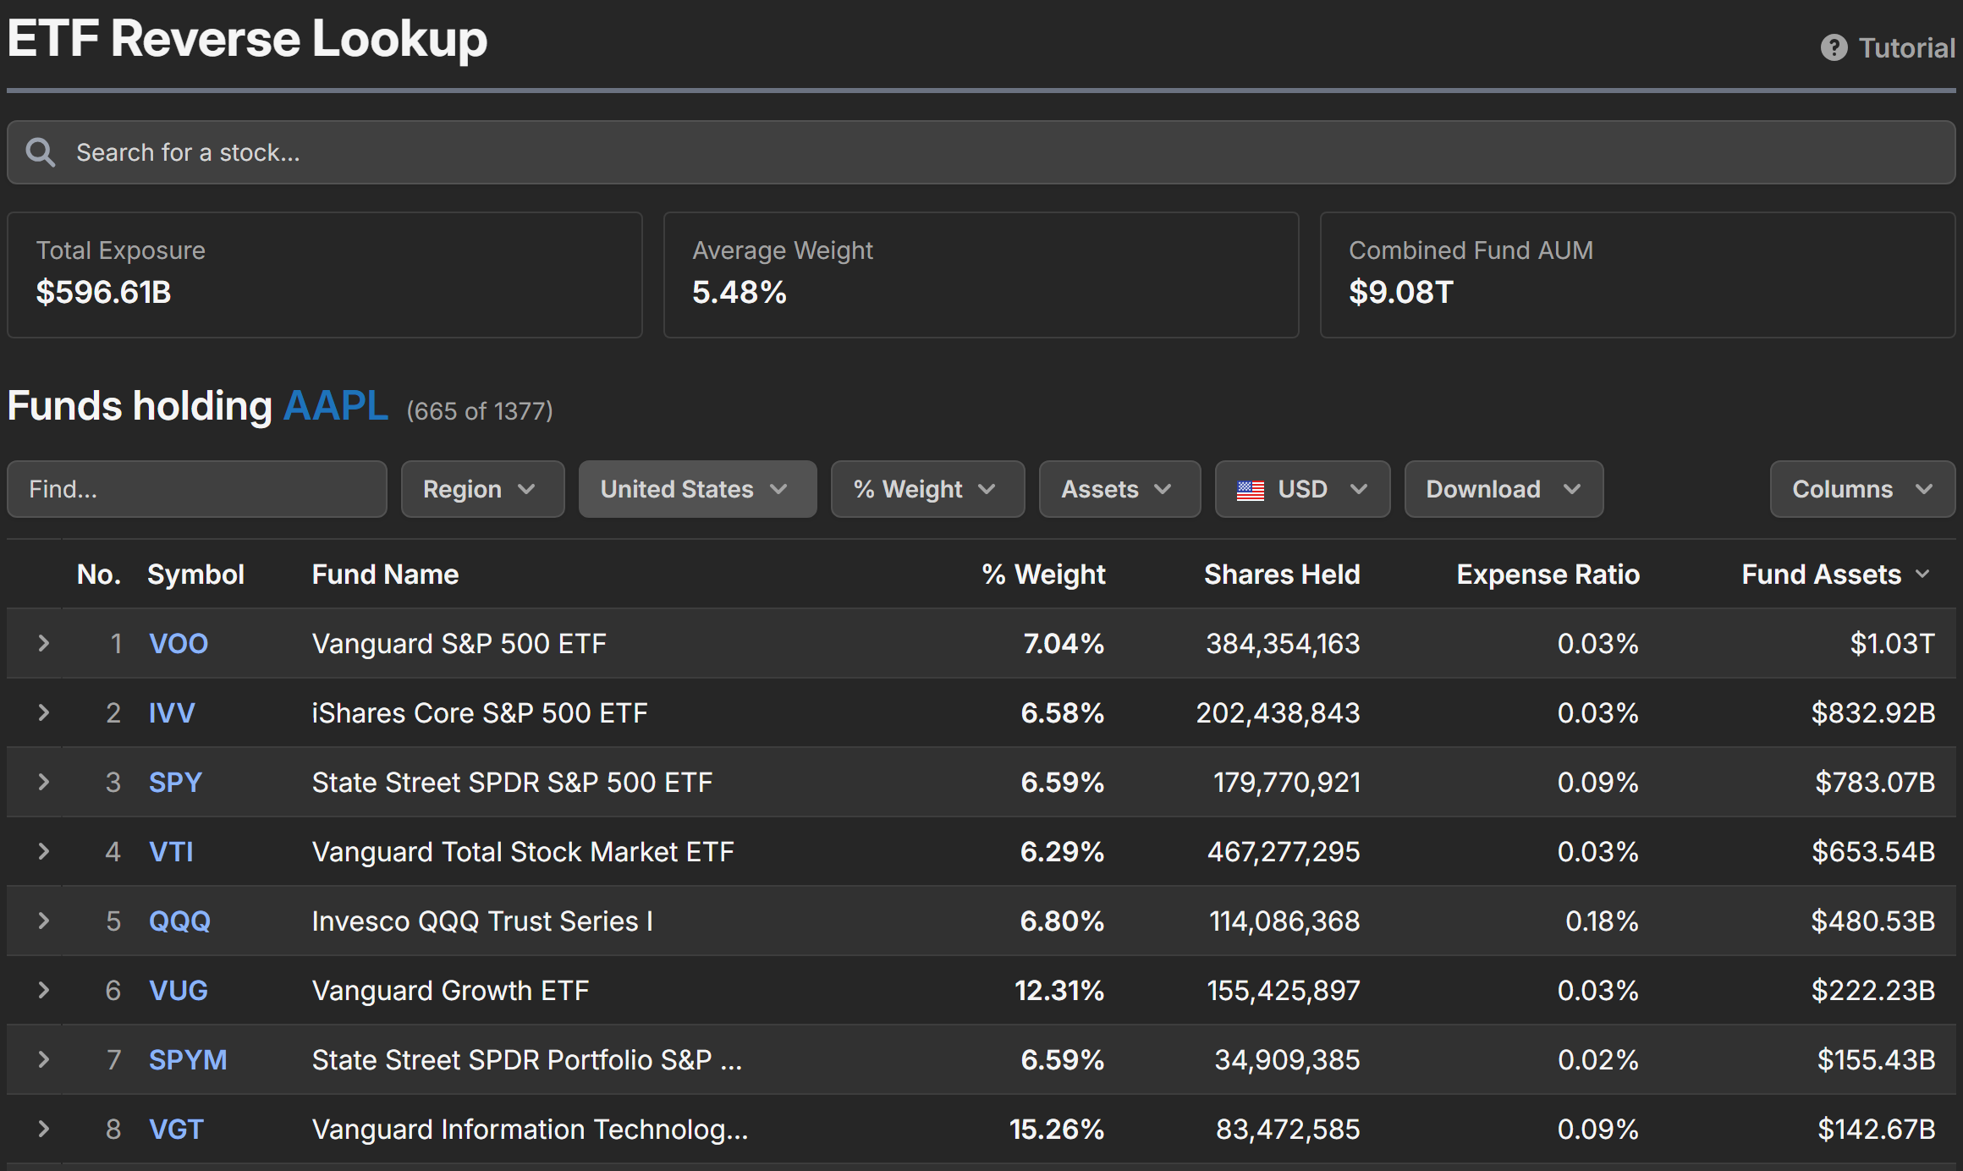
Task: Expand the VOO row details
Action: pyautogui.click(x=44, y=643)
